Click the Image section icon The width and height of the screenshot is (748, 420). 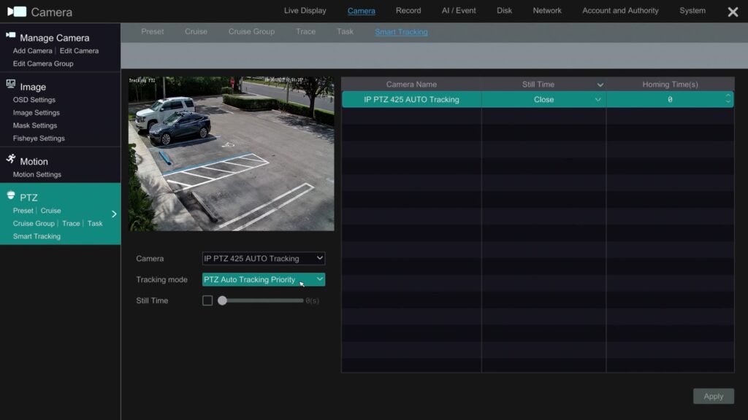10,85
